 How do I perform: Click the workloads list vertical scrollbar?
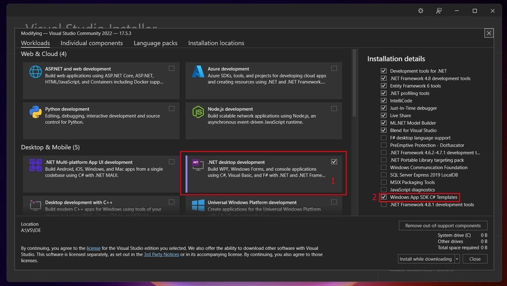pyautogui.click(x=354, y=83)
